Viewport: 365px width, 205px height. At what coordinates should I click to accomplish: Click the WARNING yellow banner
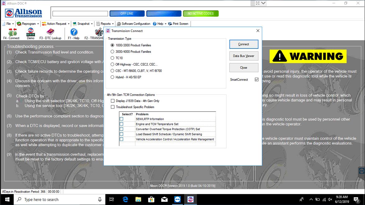[x=308, y=56]
